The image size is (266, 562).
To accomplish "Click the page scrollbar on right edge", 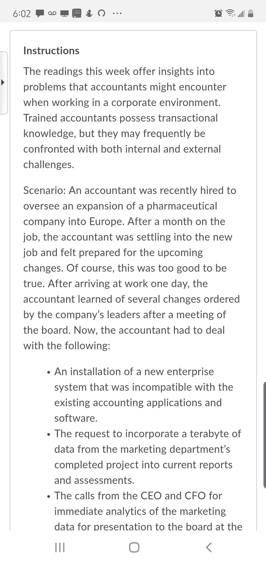I will pos(264,435).
